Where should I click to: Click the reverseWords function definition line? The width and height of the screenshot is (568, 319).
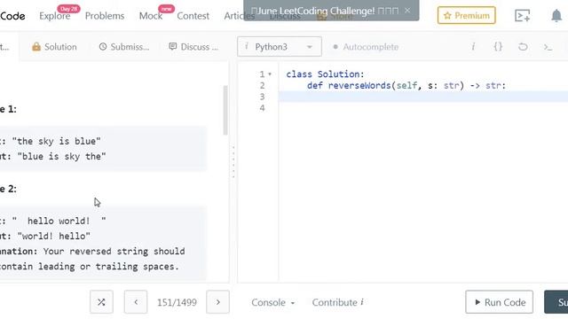(406, 85)
